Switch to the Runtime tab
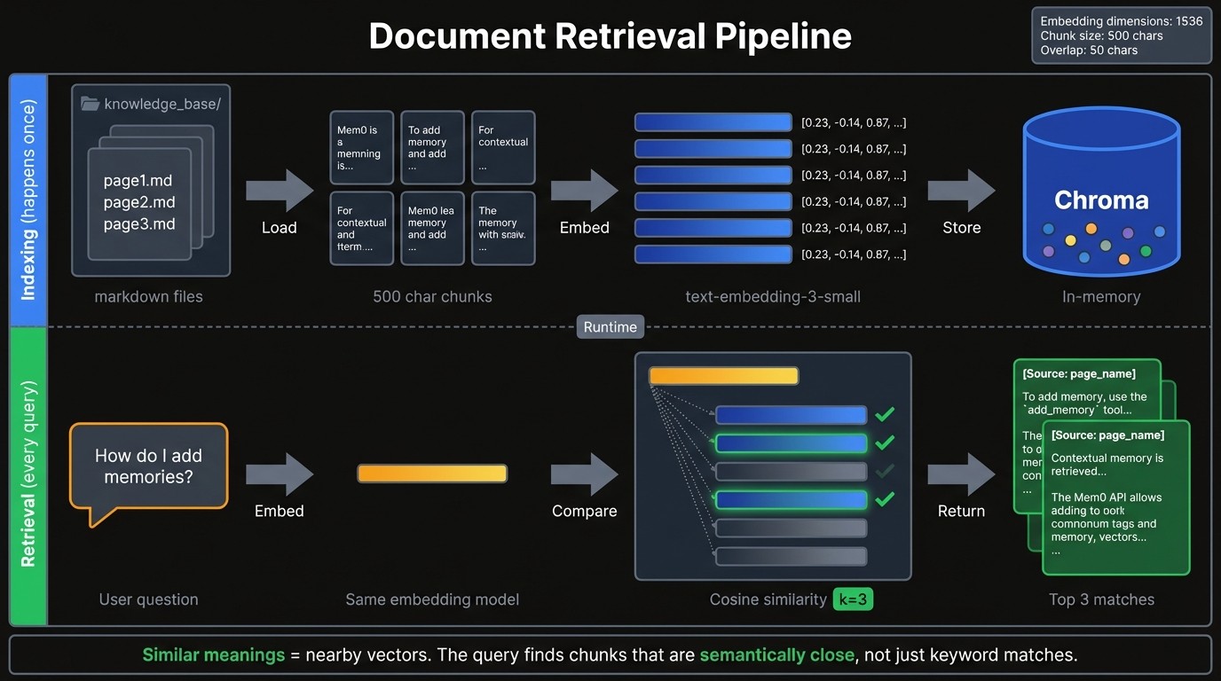Image resolution: width=1221 pixels, height=681 pixels. [x=610, y=326]
